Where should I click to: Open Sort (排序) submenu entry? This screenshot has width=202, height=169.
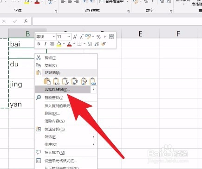pos(66,144)
